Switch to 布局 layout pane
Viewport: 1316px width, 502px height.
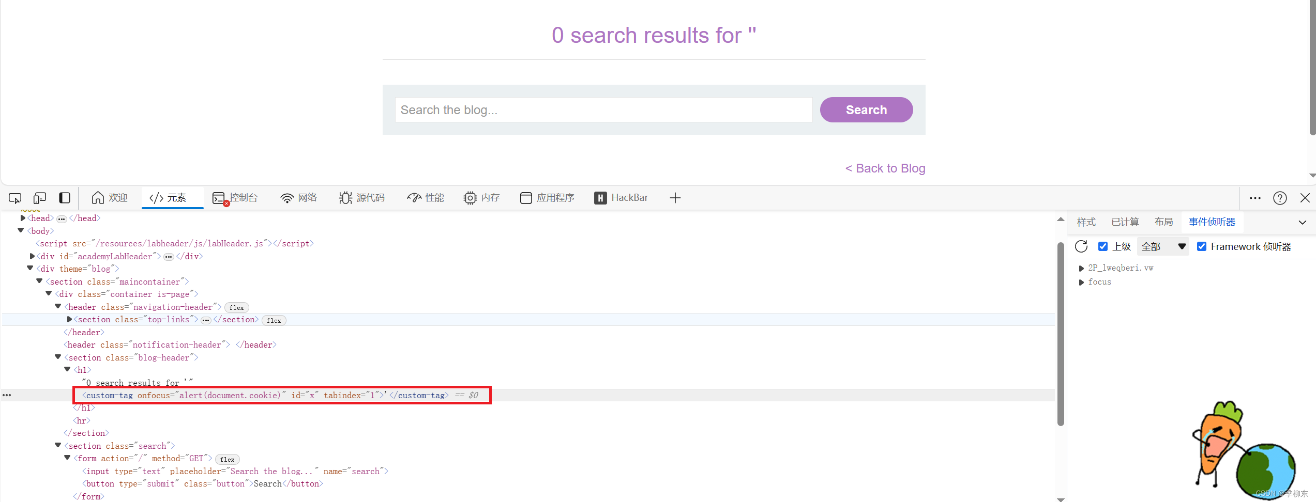click(1164, 222)
